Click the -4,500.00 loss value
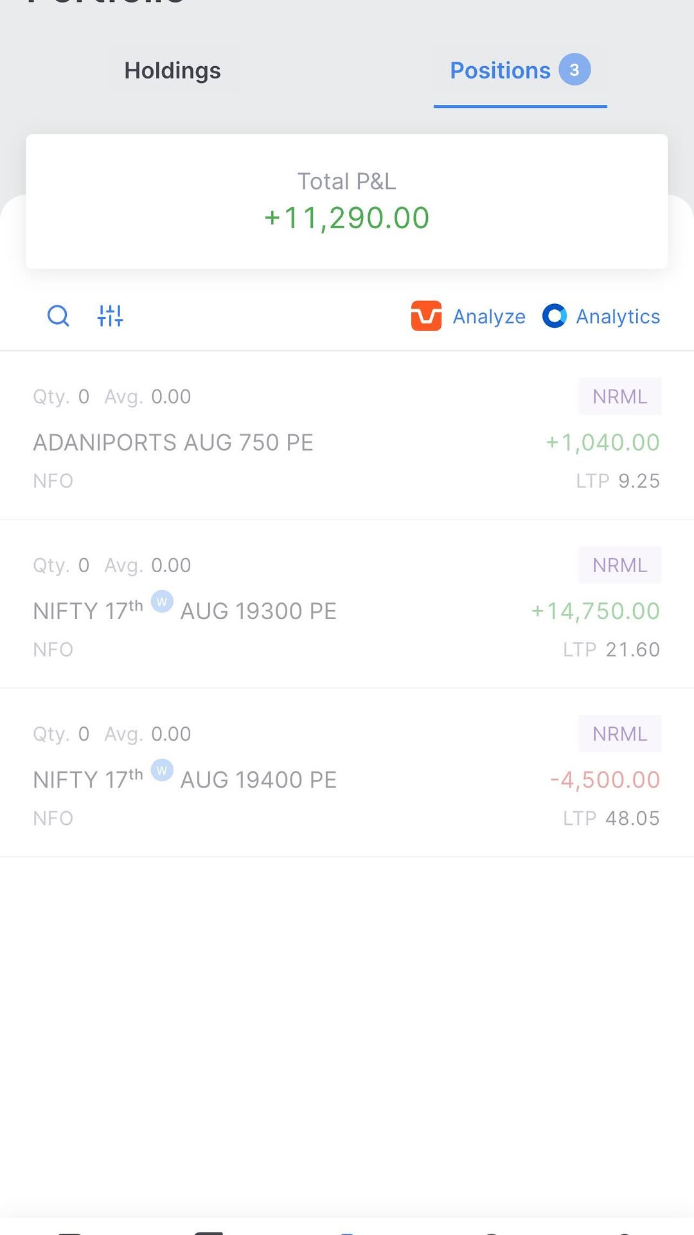Screen dimensions: 694x1235 click(605, 780)
